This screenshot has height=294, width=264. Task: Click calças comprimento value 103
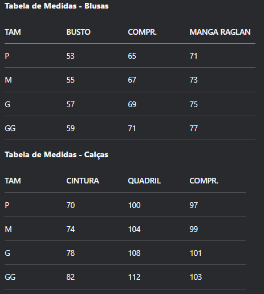point(196,277)
